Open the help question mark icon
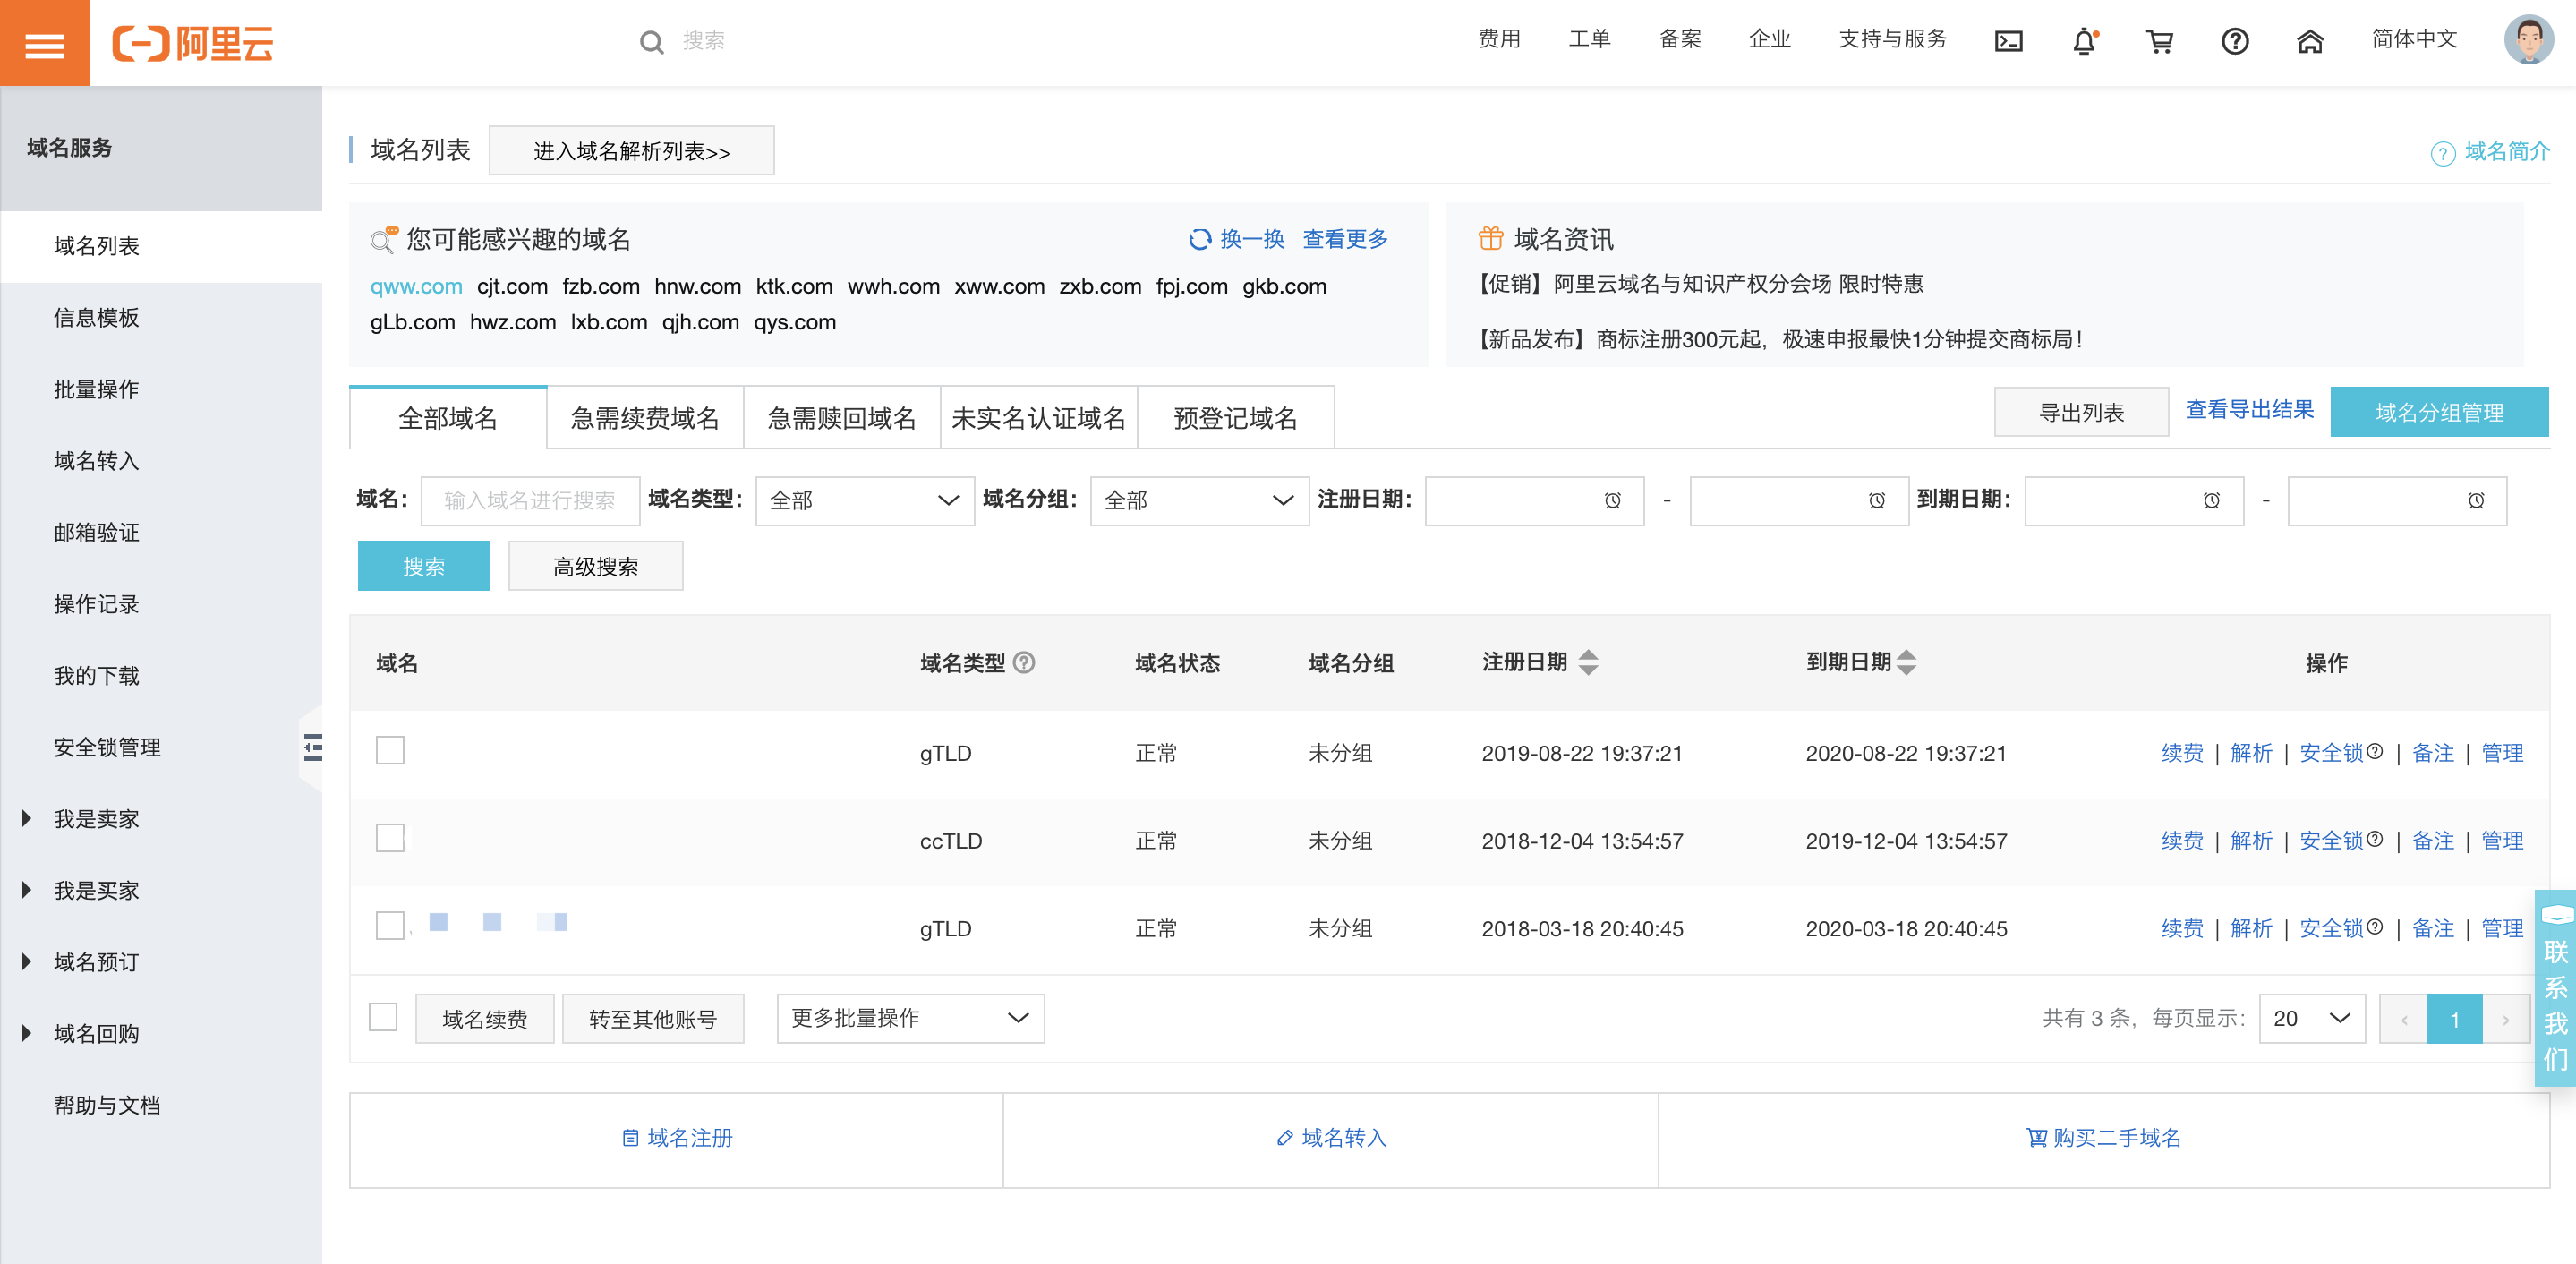 pyautogui.click(x=2235, y=41)
